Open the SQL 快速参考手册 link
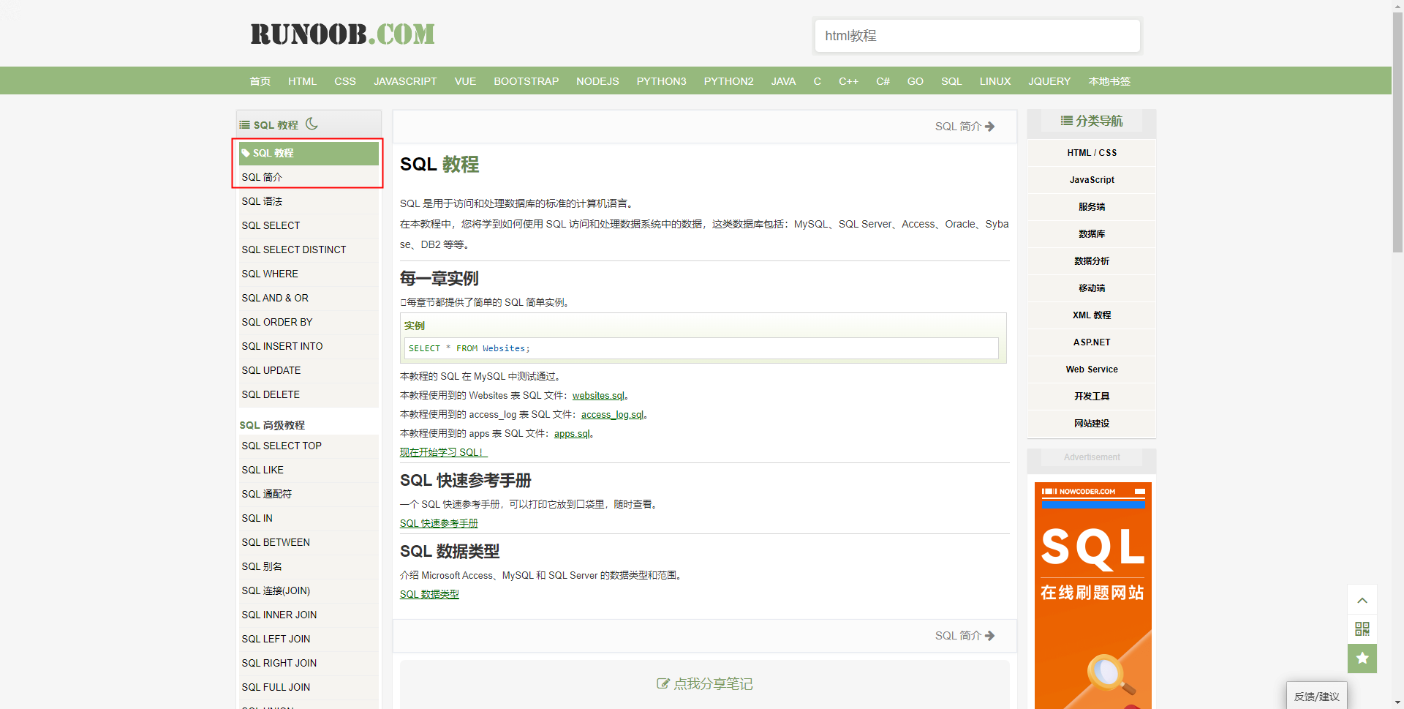1404x709 pixels. coord(439,523)
